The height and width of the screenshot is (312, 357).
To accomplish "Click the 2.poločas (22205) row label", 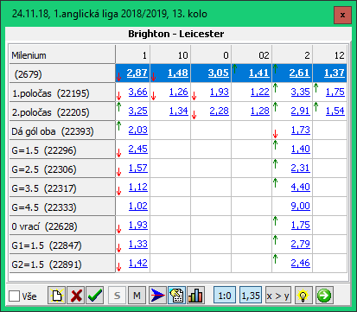I will (62, 111).
